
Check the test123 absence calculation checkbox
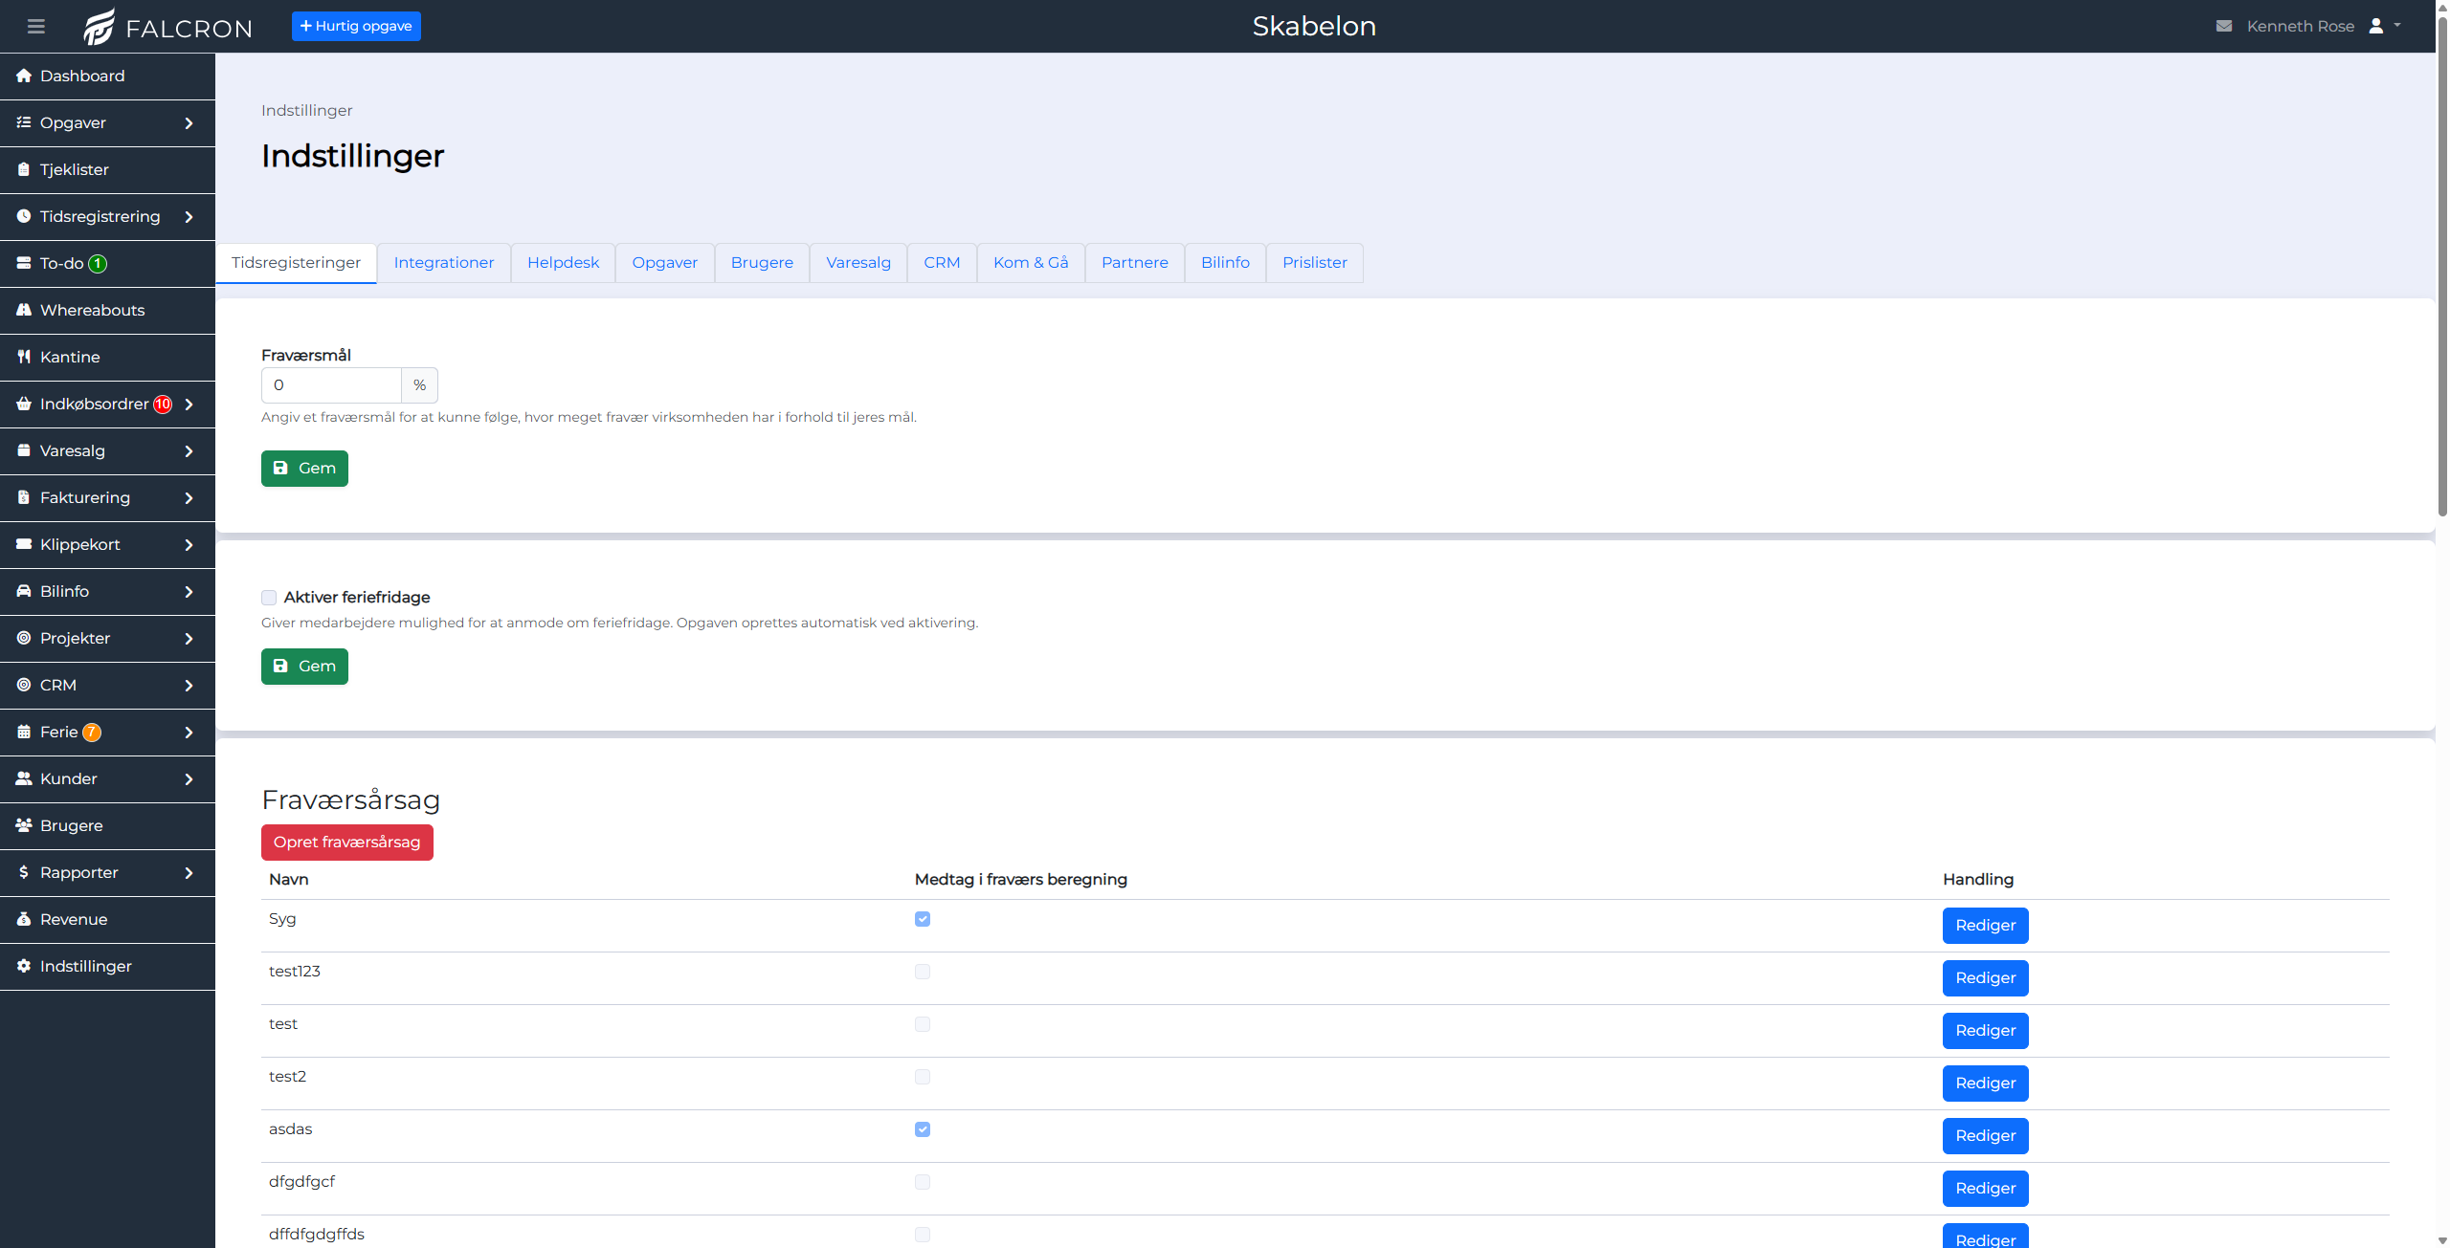[923, 972]
